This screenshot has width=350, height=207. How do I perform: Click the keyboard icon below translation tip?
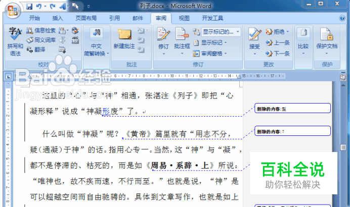[62, 49]
